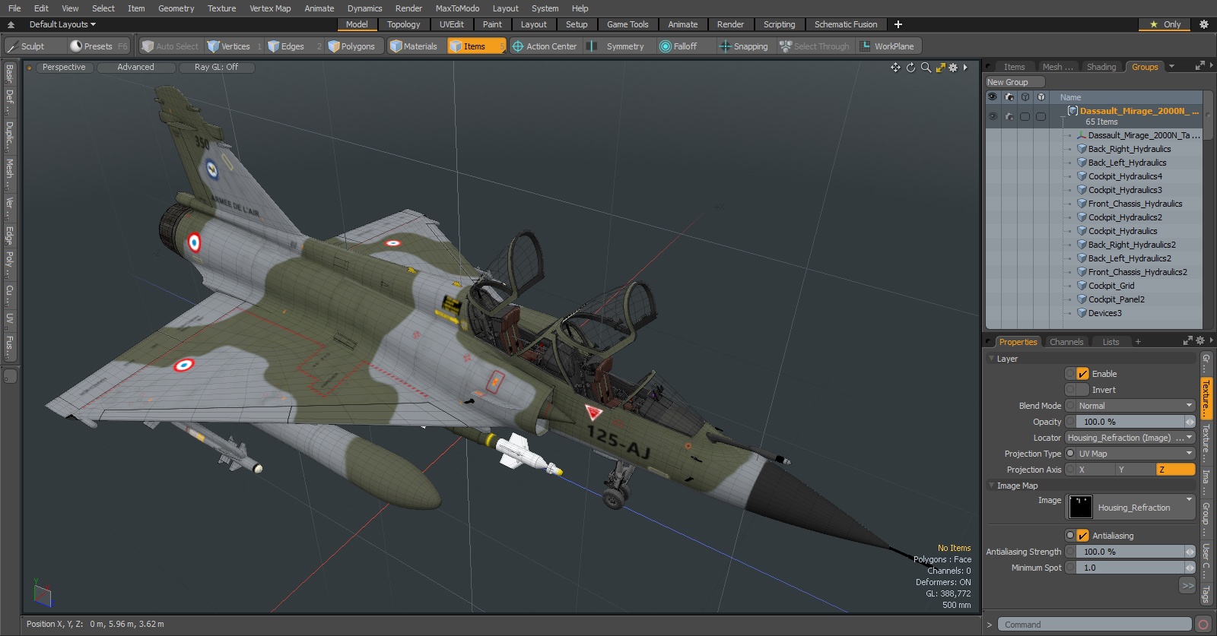Open the Vertex Map menu
This screenshot has width=1217, height=636.
click(270, 8)
